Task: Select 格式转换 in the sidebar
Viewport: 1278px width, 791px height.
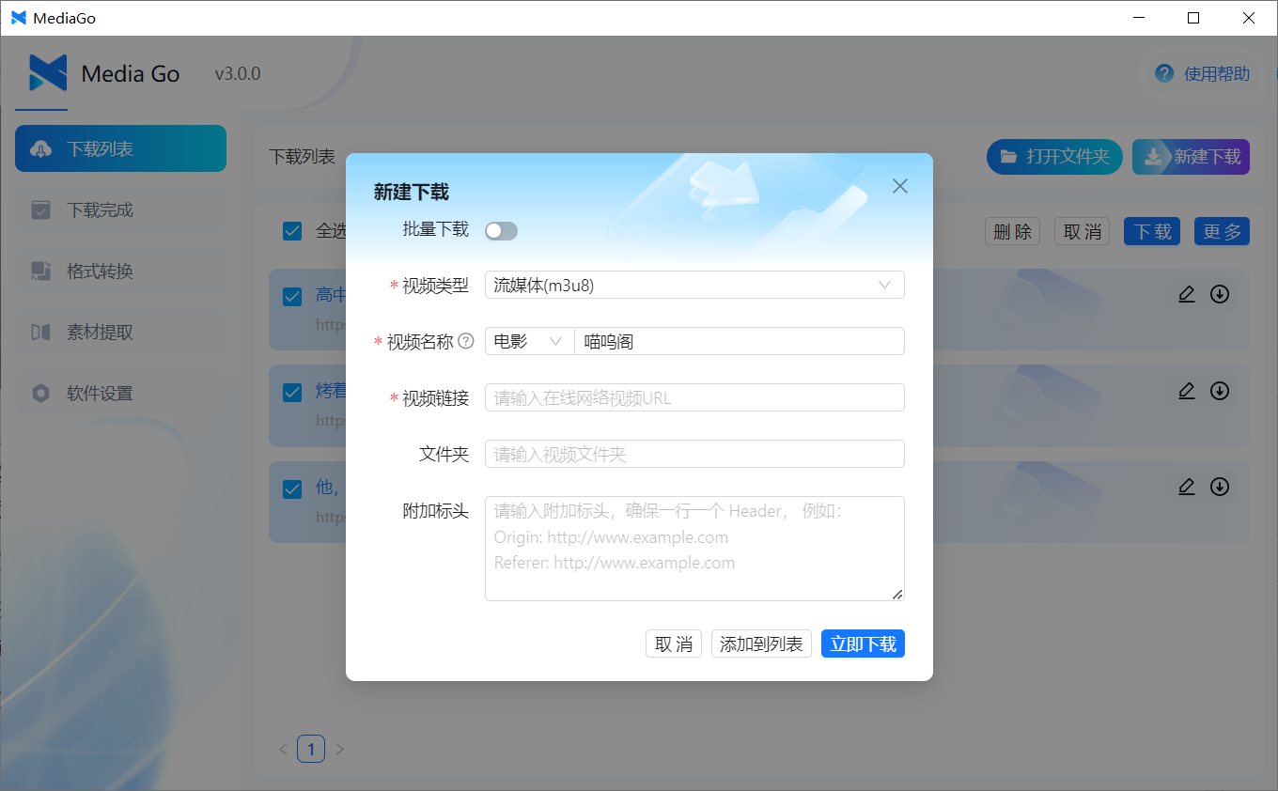Action: [x=120, y=271]
